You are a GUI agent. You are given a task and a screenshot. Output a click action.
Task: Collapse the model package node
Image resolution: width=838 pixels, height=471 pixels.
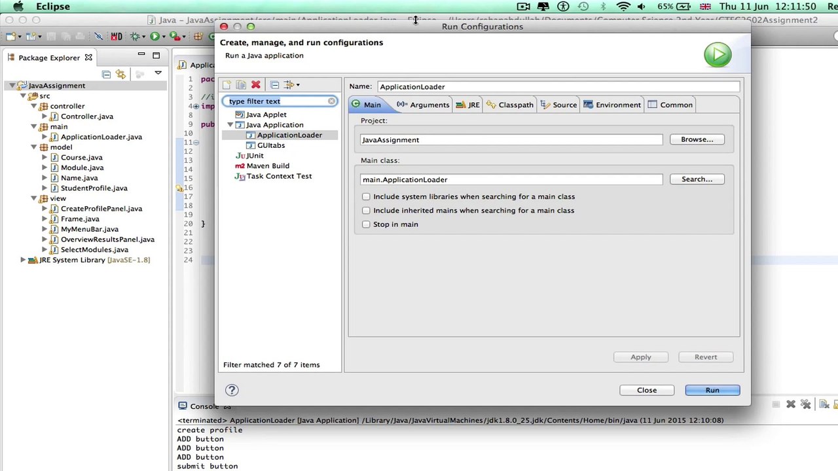pyautogui.click(x=33, y=147)
